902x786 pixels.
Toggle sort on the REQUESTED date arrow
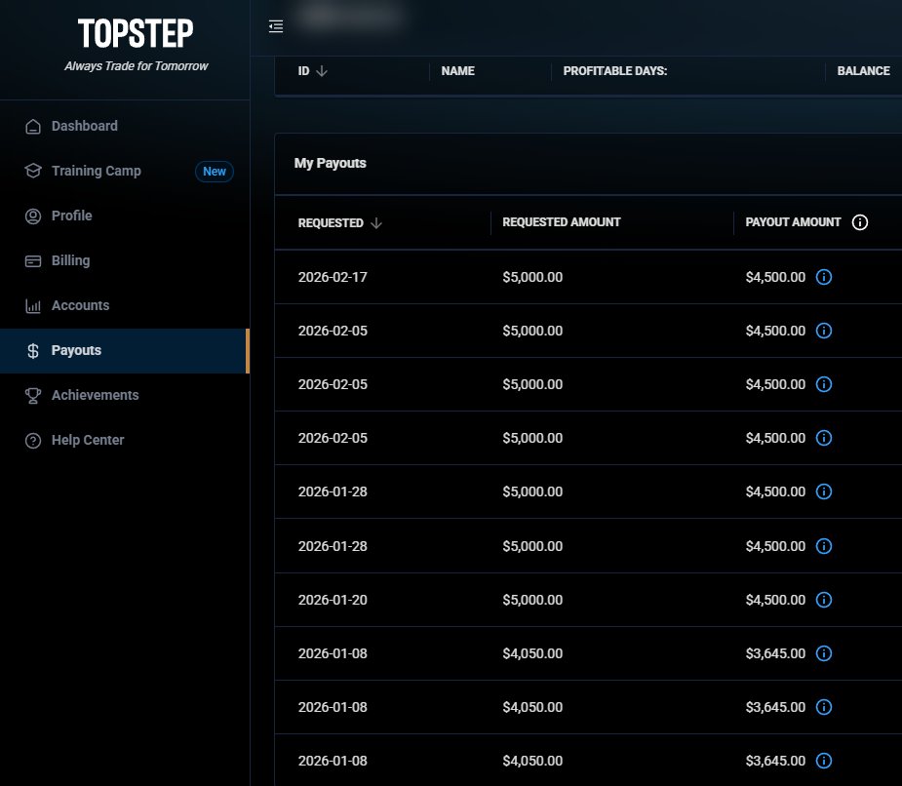(376, 222)
